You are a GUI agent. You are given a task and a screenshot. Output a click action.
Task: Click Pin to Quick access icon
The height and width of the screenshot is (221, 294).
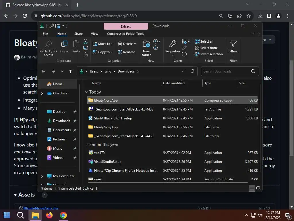(48, 44)
